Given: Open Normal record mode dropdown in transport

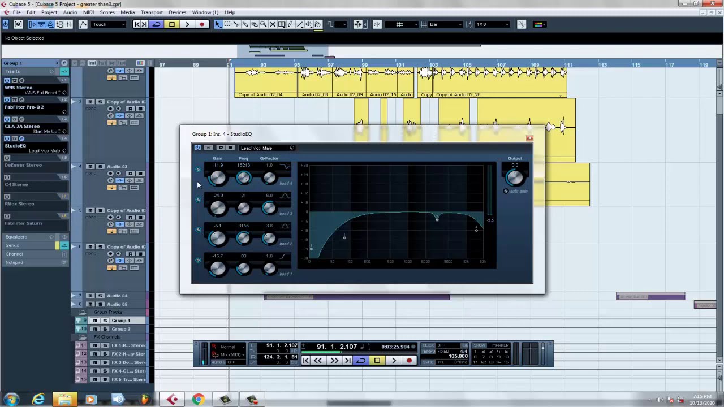Looking at the screenshot, I should coord(233,347).
